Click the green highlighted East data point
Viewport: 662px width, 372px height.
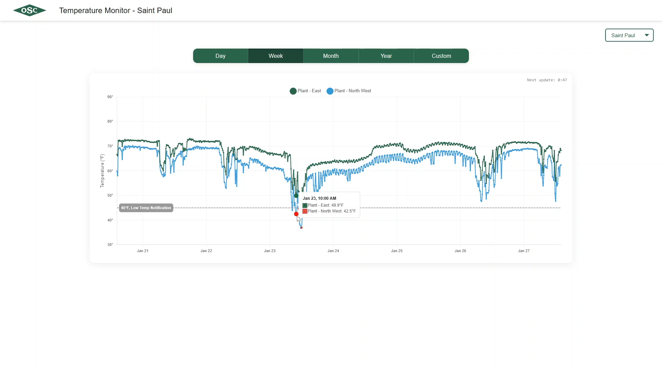coord(296,196)
